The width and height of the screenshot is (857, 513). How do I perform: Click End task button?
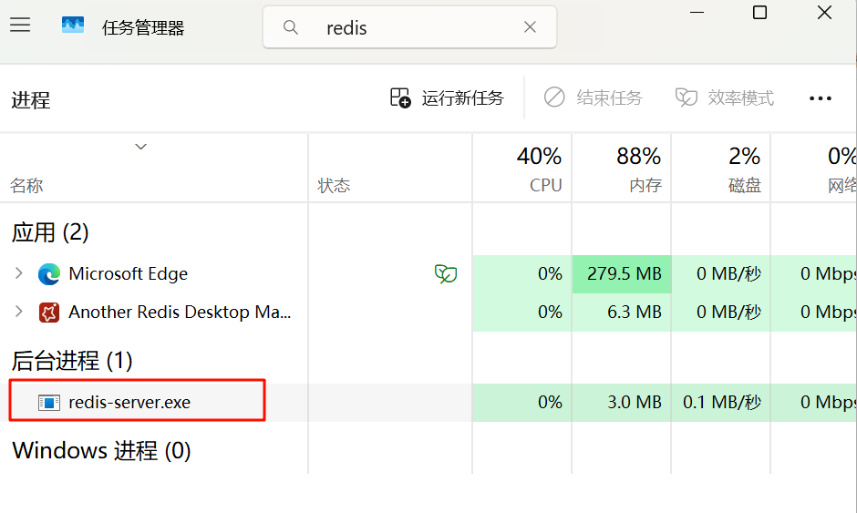[x=593, y=97]
